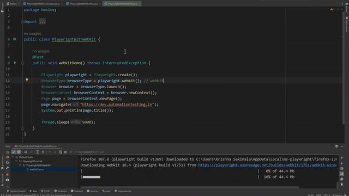Clear console with trash icon
349x196 pixels.
[342, 184]
